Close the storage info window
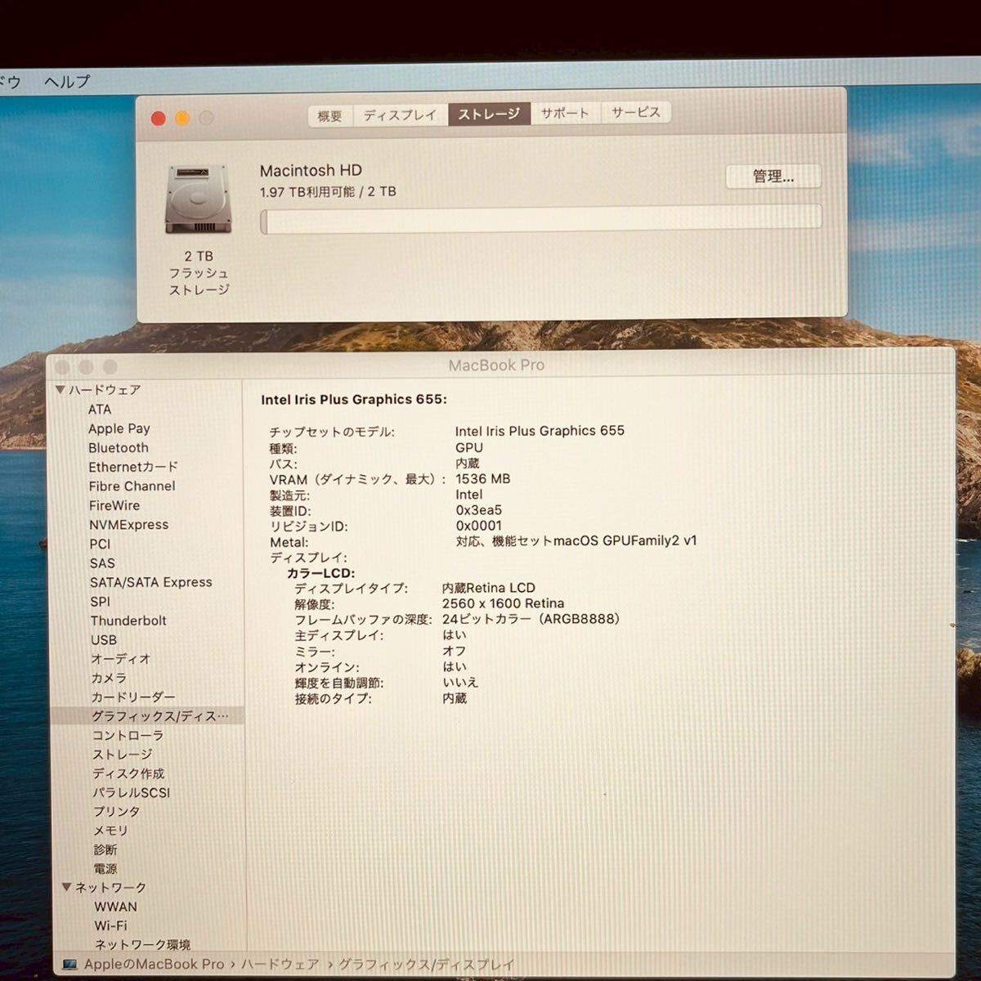The height and width of the screenshot is (981, 981). click(159, 119)
